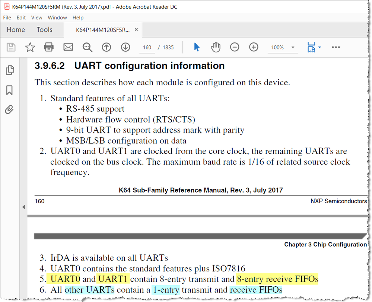Screen dimensions: 372x302
Task: Close the K64P144M120SF5R document tab
Action: pos(136,29)
